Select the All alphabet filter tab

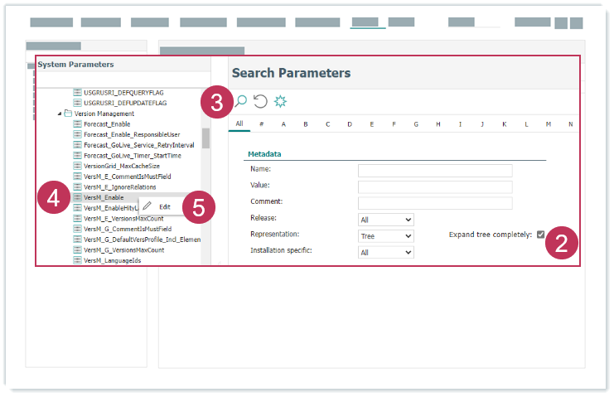pos(239,124)
